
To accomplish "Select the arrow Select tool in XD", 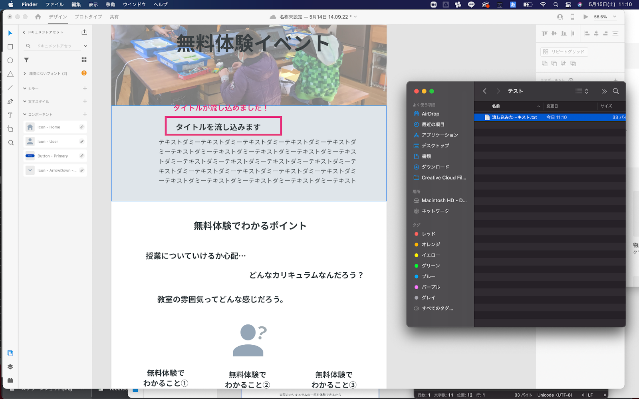I will 10,33.
